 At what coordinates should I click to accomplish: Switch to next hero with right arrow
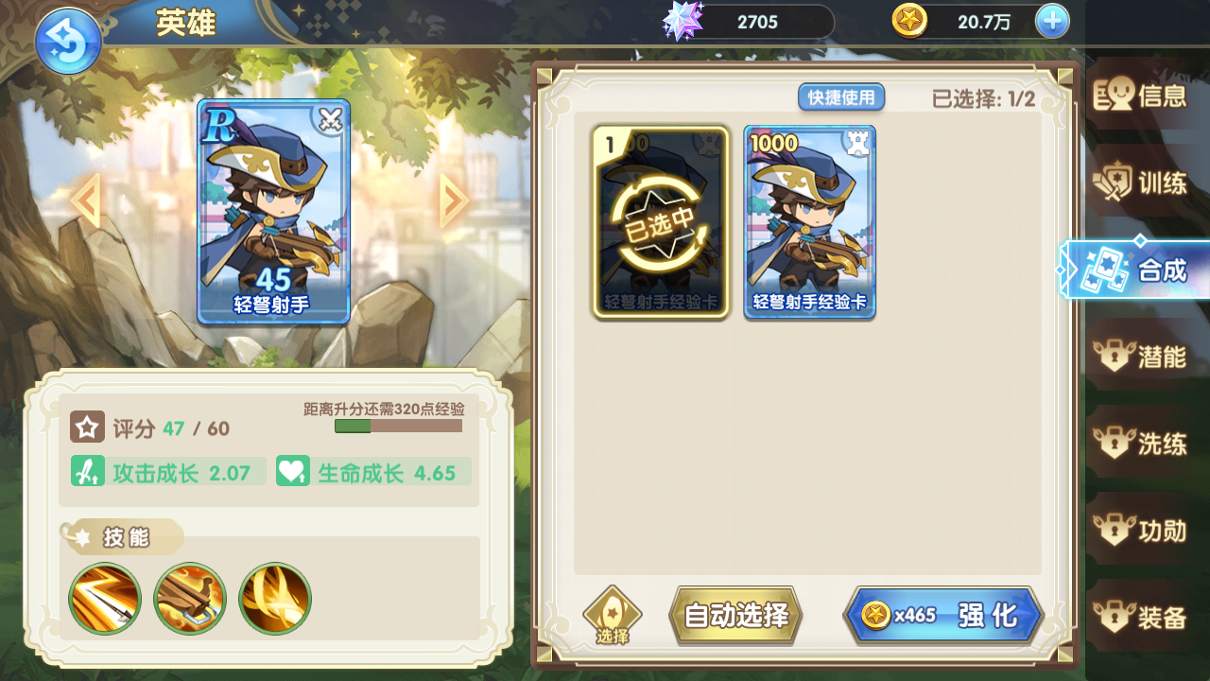tap(454, 201)
